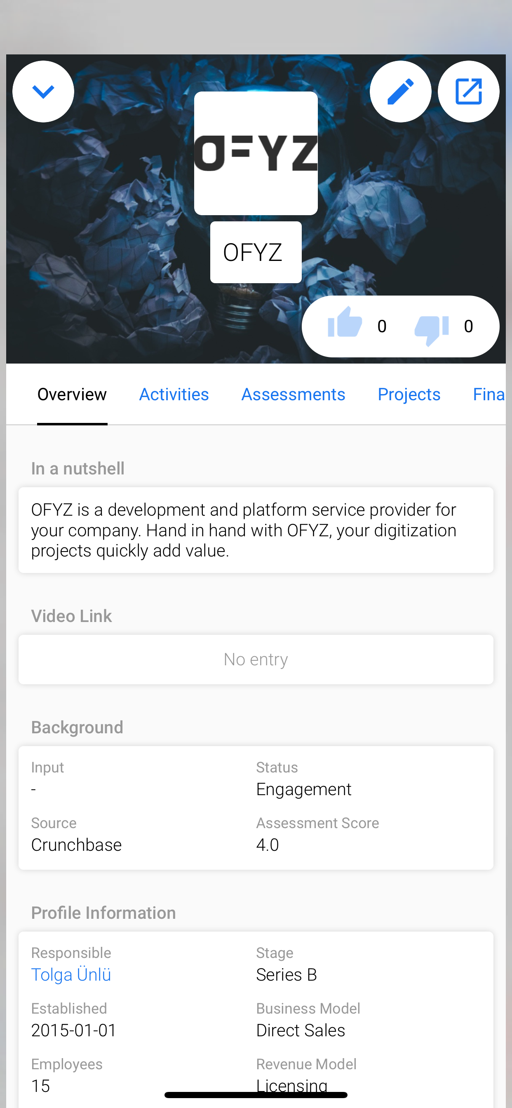Tap the 4.0 assessment score
The image size is (512, 1108).
tap(268, 845)
